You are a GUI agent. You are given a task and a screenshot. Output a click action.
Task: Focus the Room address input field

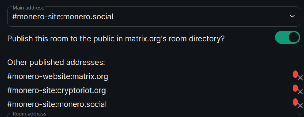[x=152, y=116]
